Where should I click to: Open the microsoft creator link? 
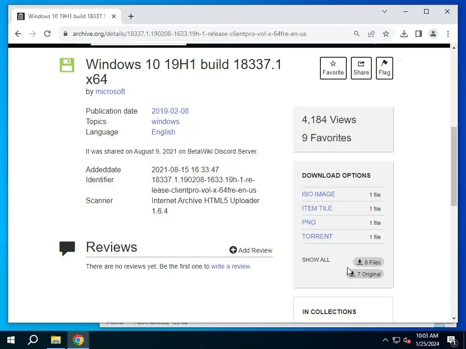pos(110,91)
